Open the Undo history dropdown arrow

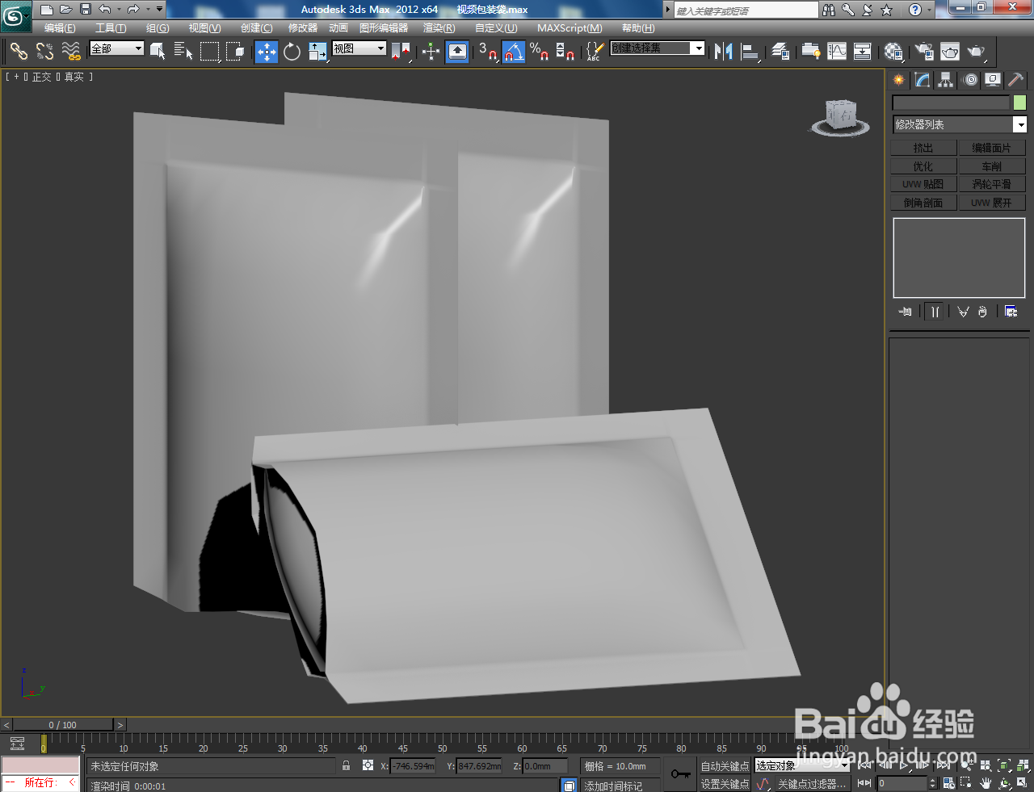click(119, 10)
